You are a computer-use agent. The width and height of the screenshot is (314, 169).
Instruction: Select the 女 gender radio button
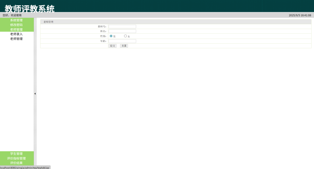pos(125,36)
